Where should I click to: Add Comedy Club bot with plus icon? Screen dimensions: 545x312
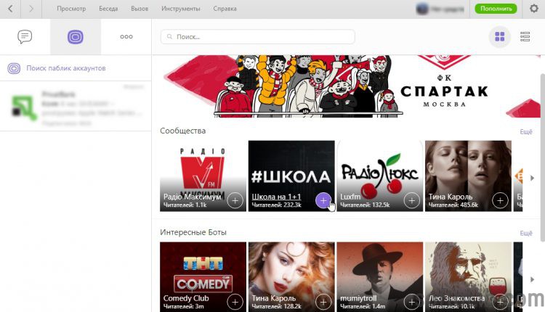coord(235,303)
